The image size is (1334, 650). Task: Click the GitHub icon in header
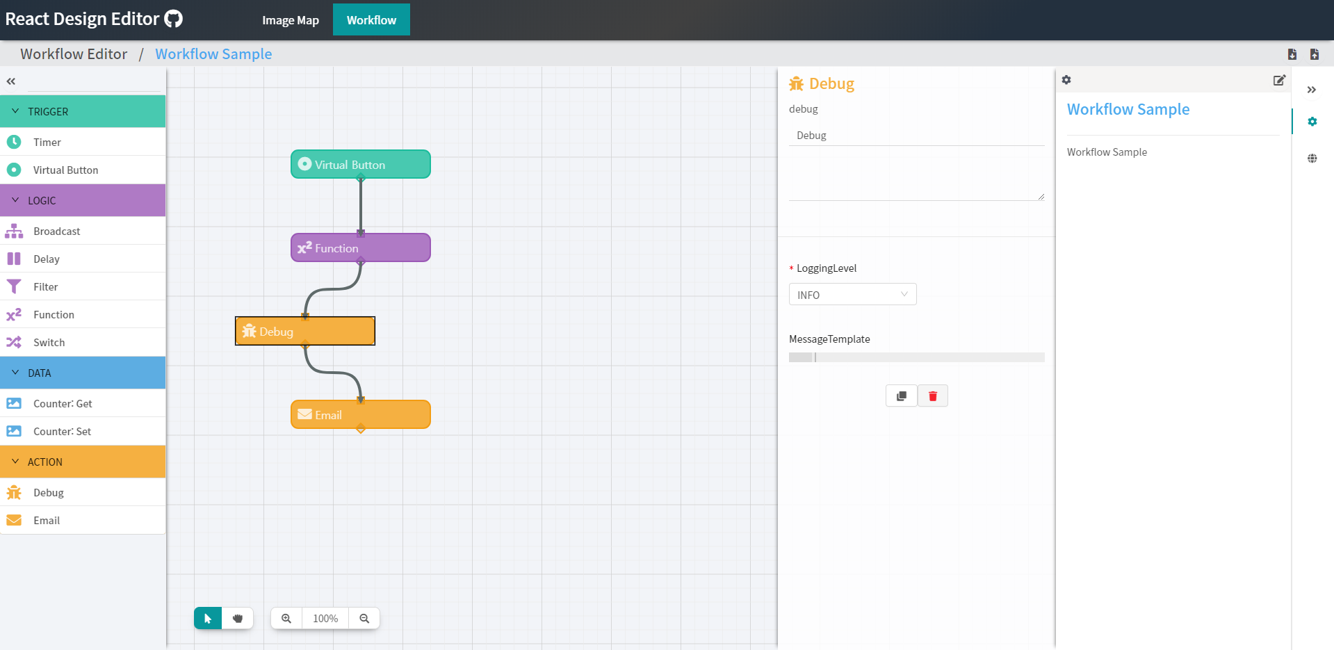[173, 19]
